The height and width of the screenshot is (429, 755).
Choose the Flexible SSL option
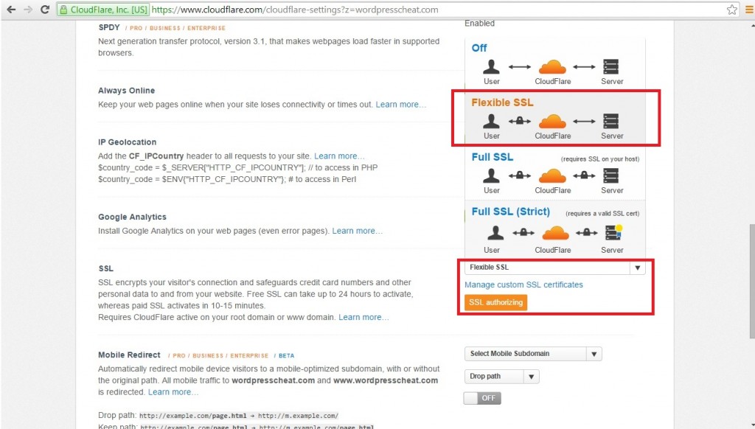(x=554, y=119)
